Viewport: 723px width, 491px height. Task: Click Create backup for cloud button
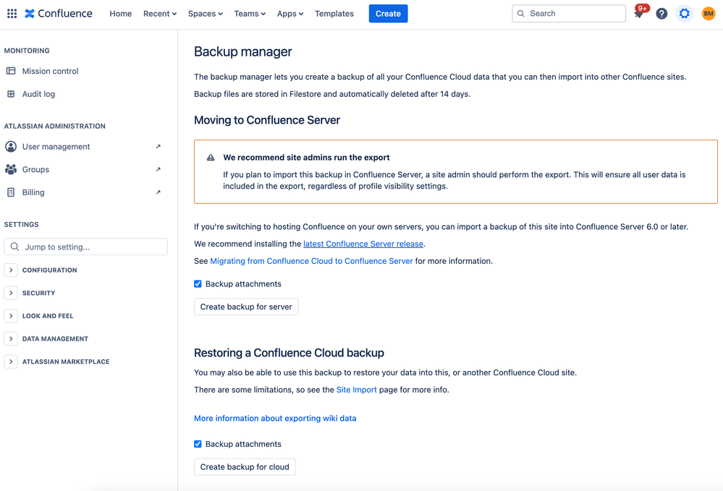pos(245,467)
